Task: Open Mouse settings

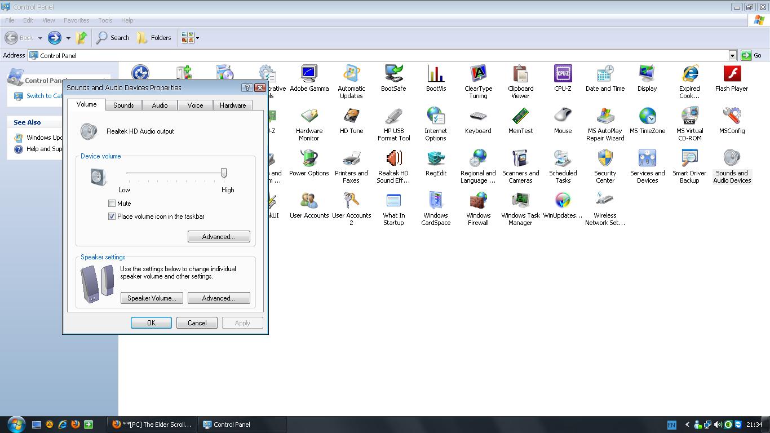Action: pyautogui.click(x=563, y=121)
